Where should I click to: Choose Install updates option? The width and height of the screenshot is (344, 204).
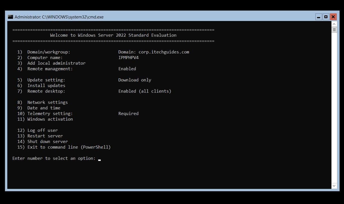pos(46,85)
